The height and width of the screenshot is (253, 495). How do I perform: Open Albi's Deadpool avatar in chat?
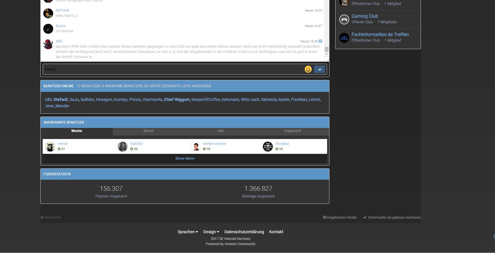click(x=48, y=44)
